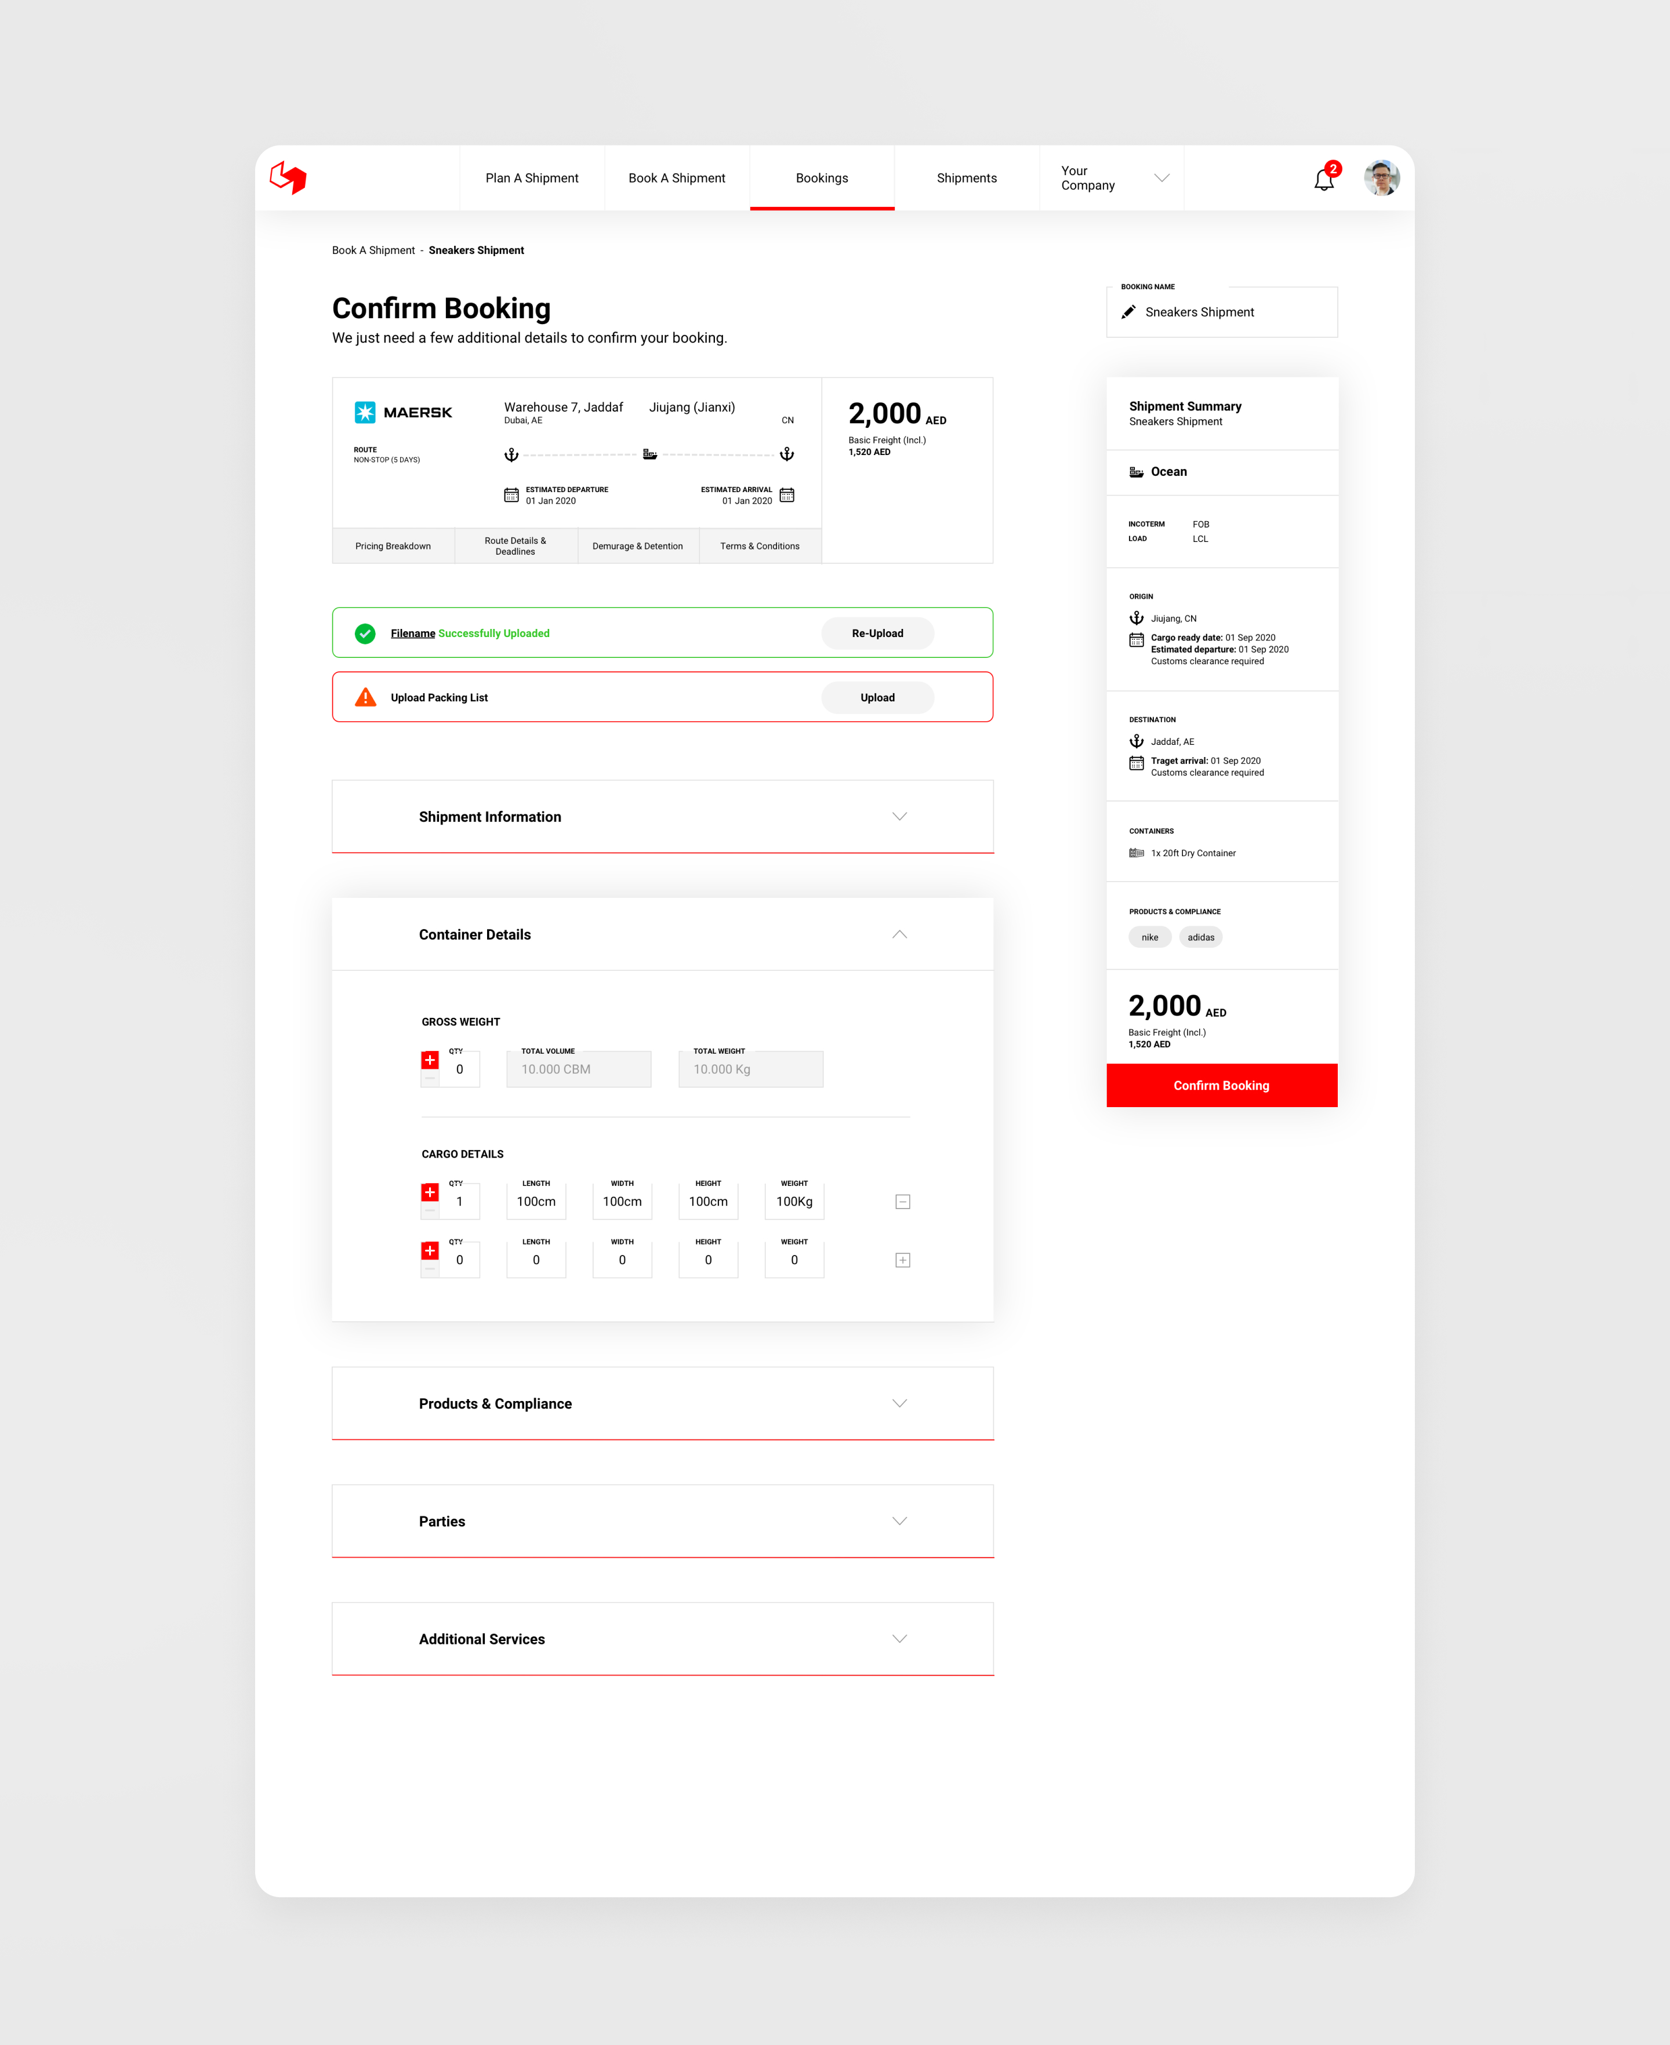Expand the Shipment Information section
The image size is (1670, 2045).
[899, 816]
